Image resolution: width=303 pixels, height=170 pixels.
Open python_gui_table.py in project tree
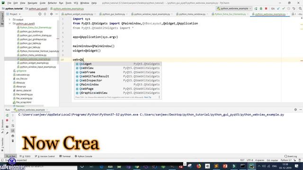tap(30, 43)
